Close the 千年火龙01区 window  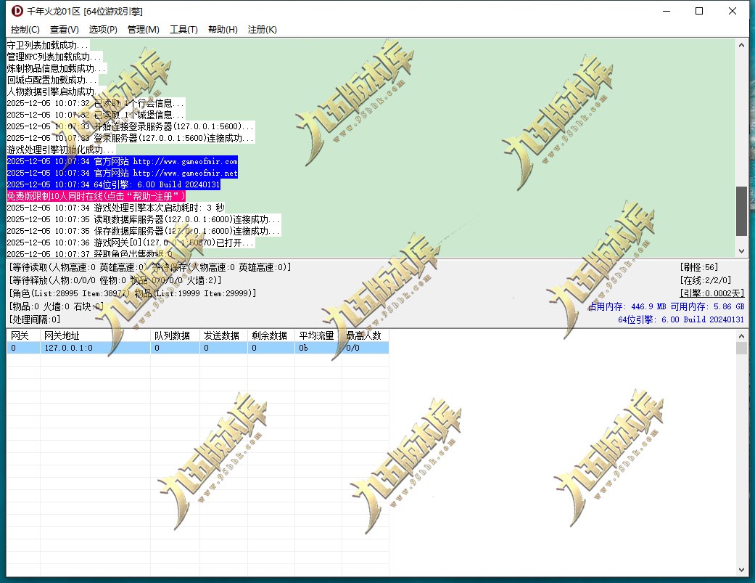pos(733,11)
